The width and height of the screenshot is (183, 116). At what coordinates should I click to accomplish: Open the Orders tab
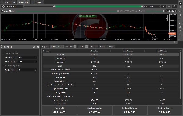[83, 46]
